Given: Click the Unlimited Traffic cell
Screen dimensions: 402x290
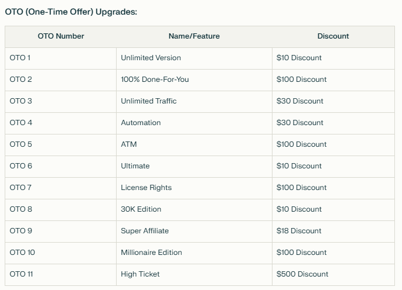Looking at the screenshot, I should (194, 101).
